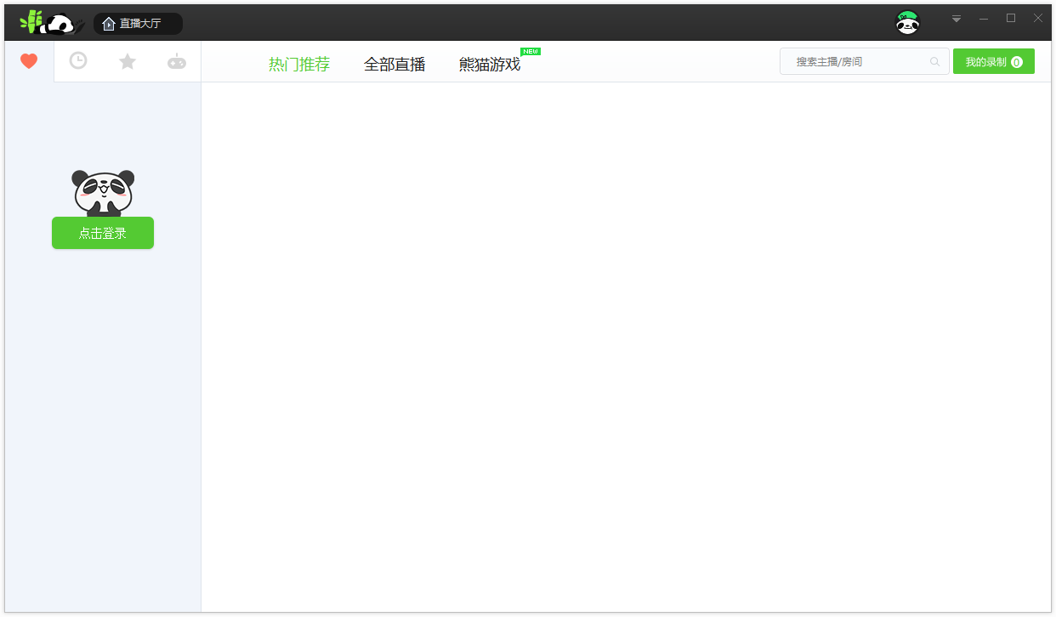Select the 热门推荐 tab
This screenshot has height=617, width=1056.
click(x=299, y=65)
